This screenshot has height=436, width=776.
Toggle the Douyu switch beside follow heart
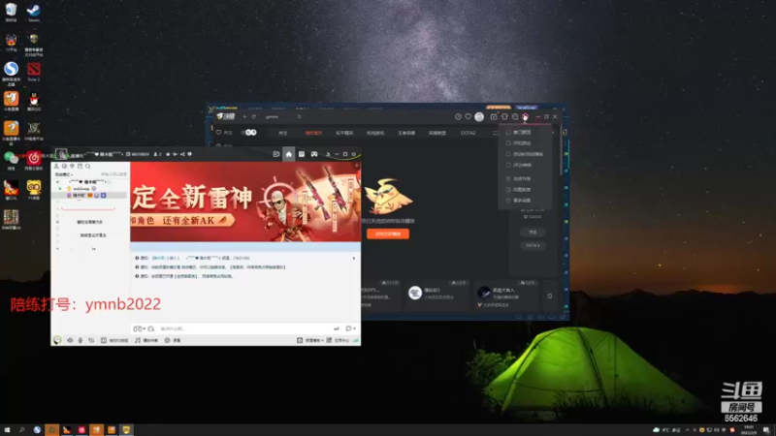tap(251, 133)
